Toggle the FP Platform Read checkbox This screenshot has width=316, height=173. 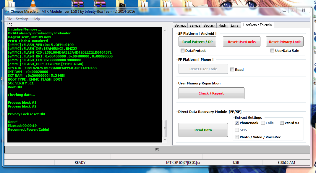click(x=232, y=69)
